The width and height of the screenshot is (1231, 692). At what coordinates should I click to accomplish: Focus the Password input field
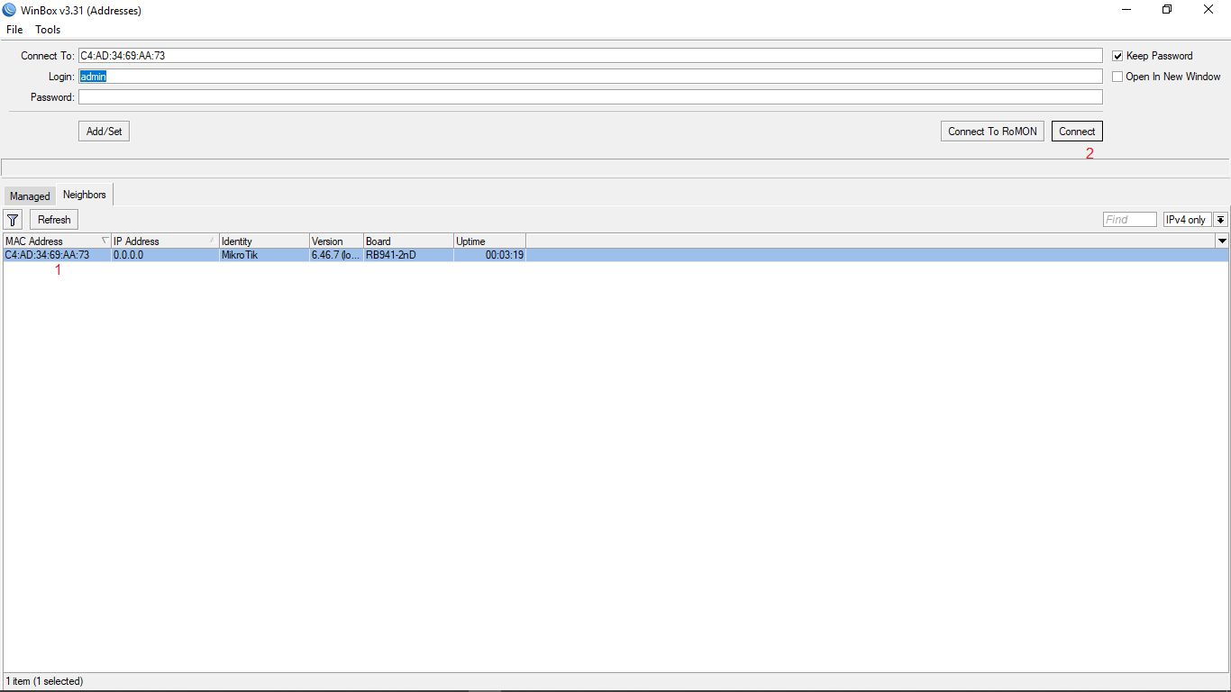pyautogui.click(x=590, y=97)
